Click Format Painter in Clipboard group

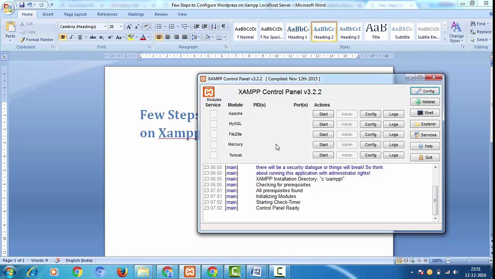pyautogui.click(x=37, y=40)
